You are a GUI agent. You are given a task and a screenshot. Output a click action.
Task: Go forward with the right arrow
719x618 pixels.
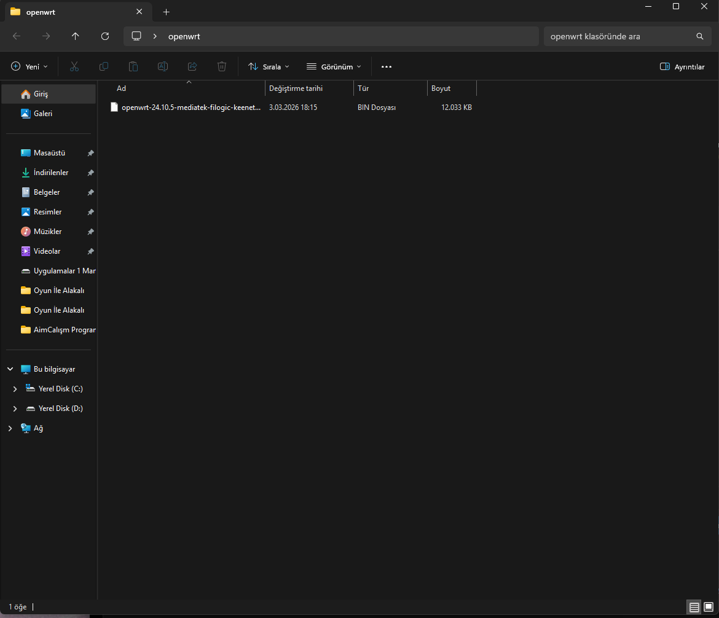pyautogui.click(x=46, y=36)
